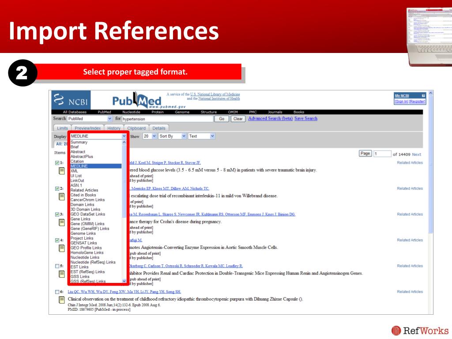This screenshot has width=452, height=339.
Task: Click the Sign In link
Action: click(401, 102)
